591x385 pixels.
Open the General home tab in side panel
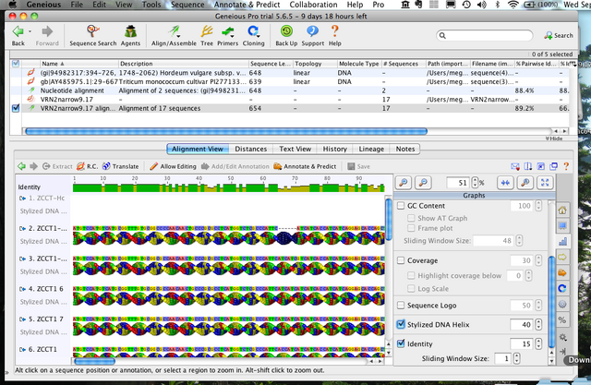coord(562,211)
